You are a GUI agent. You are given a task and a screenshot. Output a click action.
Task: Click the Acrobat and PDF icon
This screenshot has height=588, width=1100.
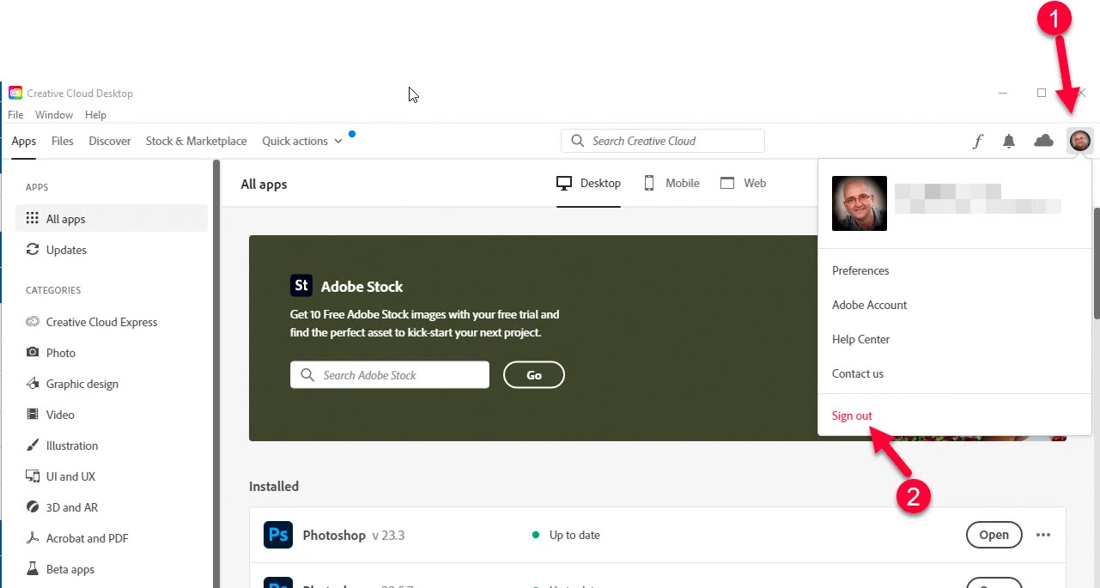pyautogui.click(x=33, y=538)
